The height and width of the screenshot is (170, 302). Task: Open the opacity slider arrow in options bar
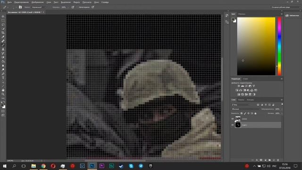tap(68, 7)
